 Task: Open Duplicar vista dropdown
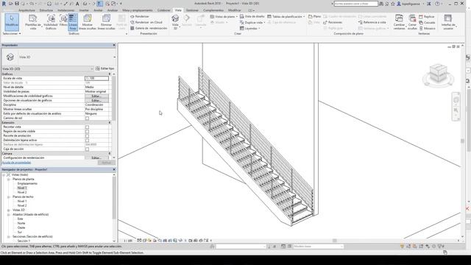coord(252,23)
